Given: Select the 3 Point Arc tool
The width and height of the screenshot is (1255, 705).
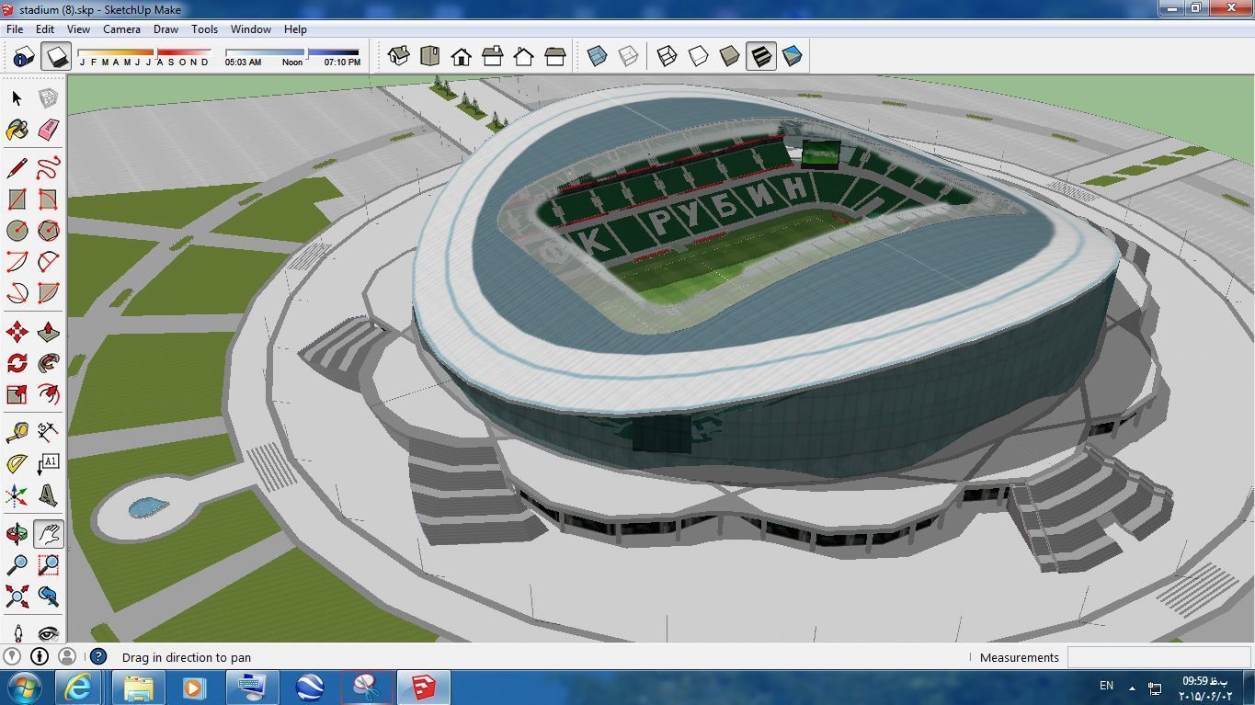Looking at the screenshot, I should pyautogui.click(x=17, y=293).
